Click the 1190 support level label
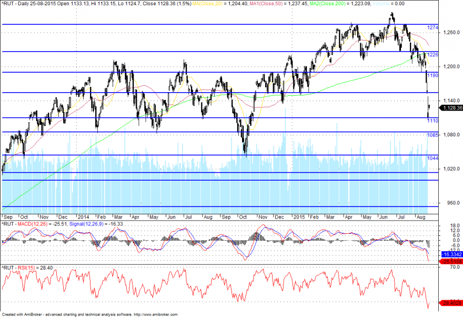 432,75
